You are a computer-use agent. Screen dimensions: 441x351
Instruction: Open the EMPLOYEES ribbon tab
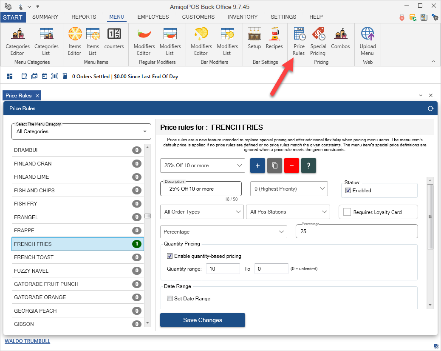tap(153, 17)
